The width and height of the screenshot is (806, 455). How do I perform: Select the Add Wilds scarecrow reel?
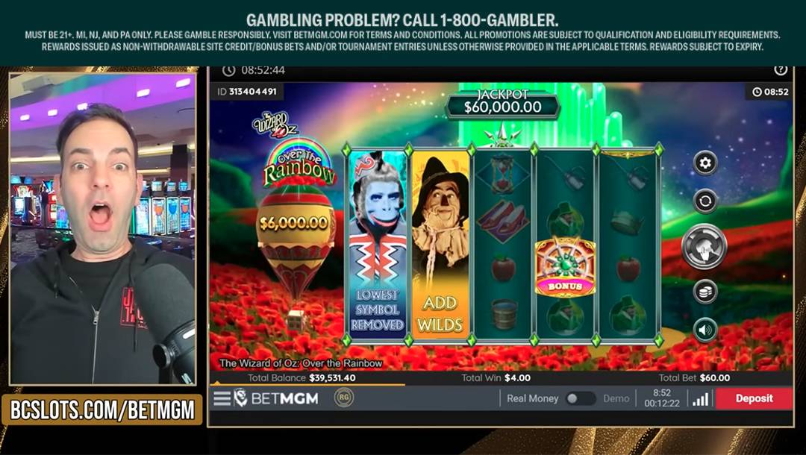pyautogui.click(x=440, y=245)
